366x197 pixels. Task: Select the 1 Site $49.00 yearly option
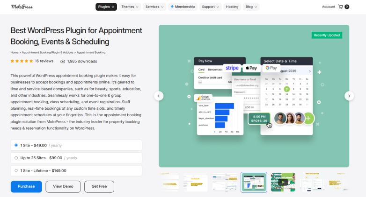[76, 145]
